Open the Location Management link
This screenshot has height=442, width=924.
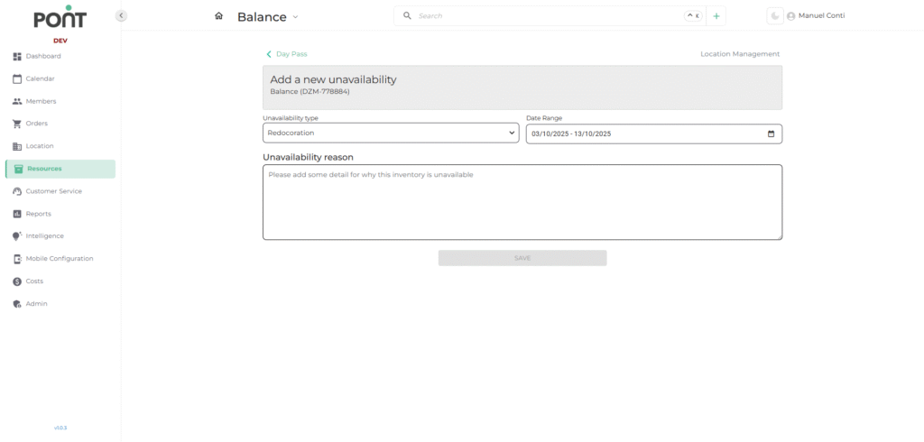point(739,54)
